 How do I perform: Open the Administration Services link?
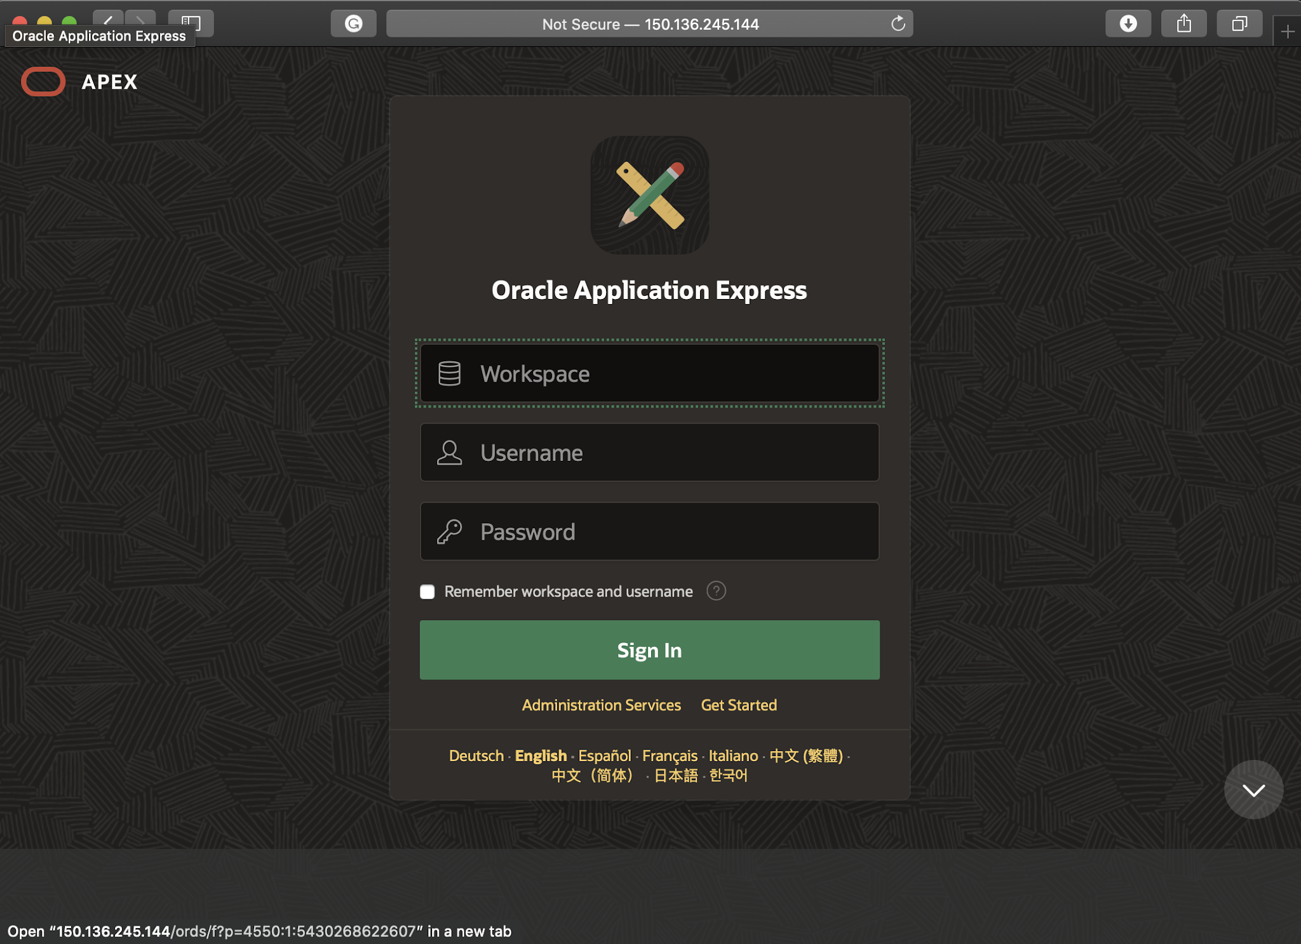(x=601, y=705)
